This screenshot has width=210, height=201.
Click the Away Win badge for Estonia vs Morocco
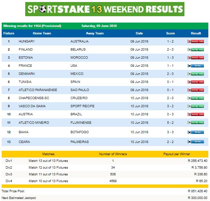[x=196, y=58]
